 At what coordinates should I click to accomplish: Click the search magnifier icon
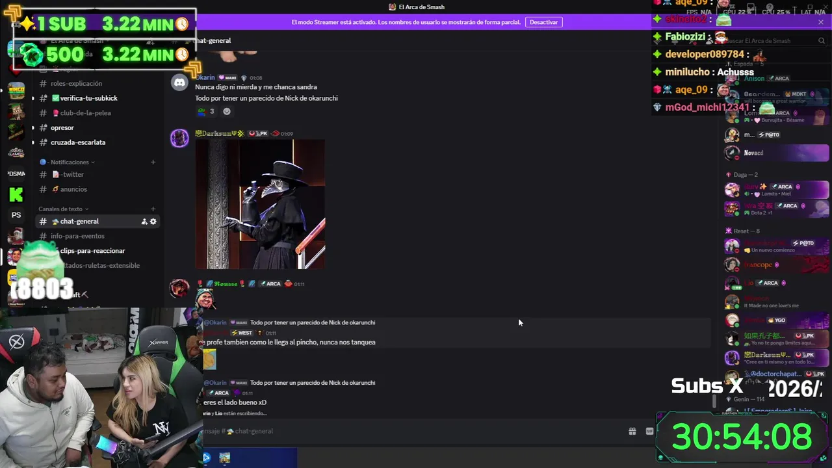822,40
